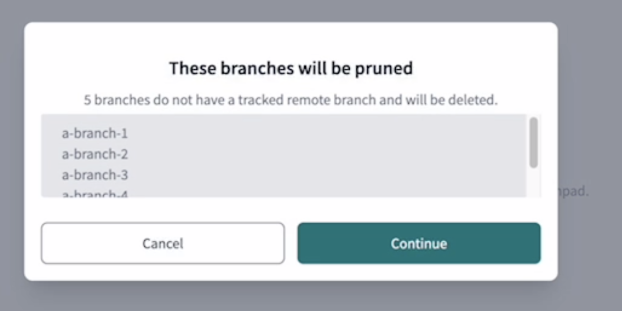Click the dialog title 'These branches will be pruned'
Image resolution: width=622 pixels, height=311 pixels.
tap(291, 68)
